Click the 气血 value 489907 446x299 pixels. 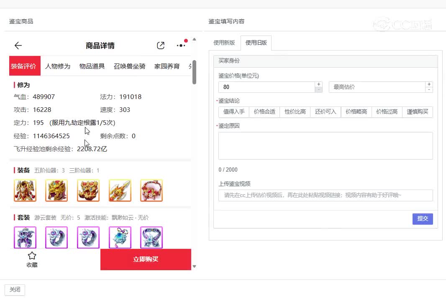click(x=44, y=97)
